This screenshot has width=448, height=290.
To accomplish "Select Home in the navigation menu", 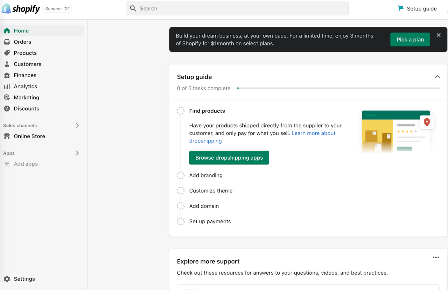I will [x=21, y=31].
